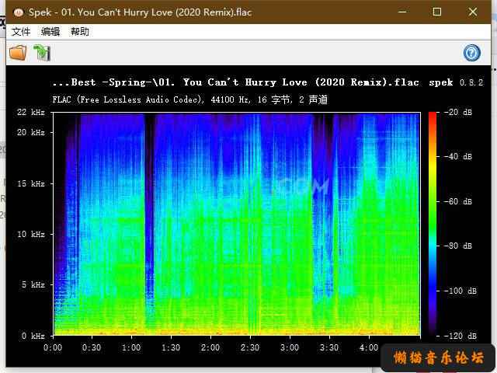Click the -40 dB scale label
Screen dimensions: 497x373
[458, 157]
